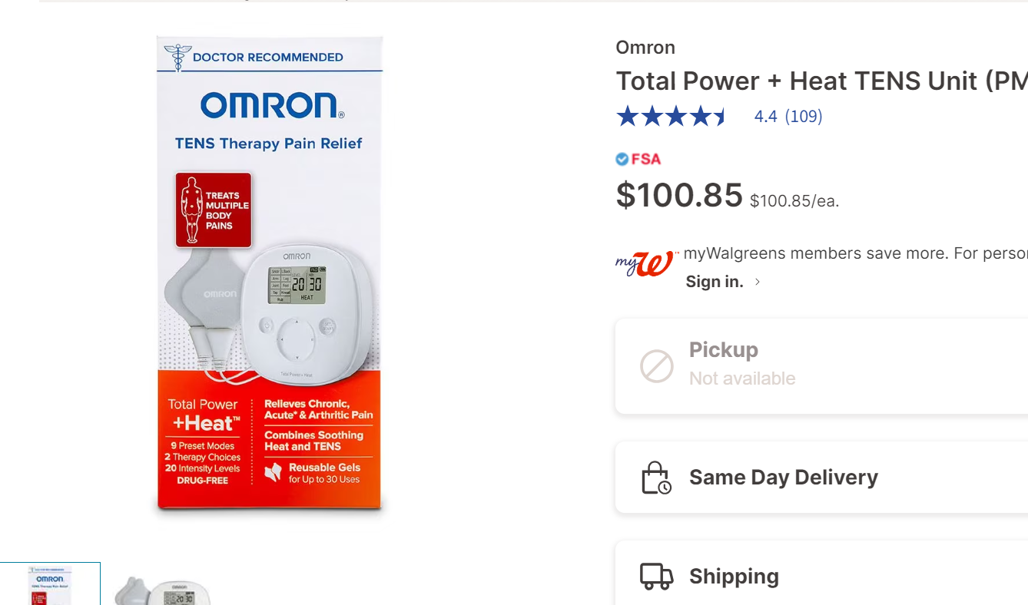Screen dimensions: 1028x605
Task: Click the Shipping truck icon
Action: 655,576
